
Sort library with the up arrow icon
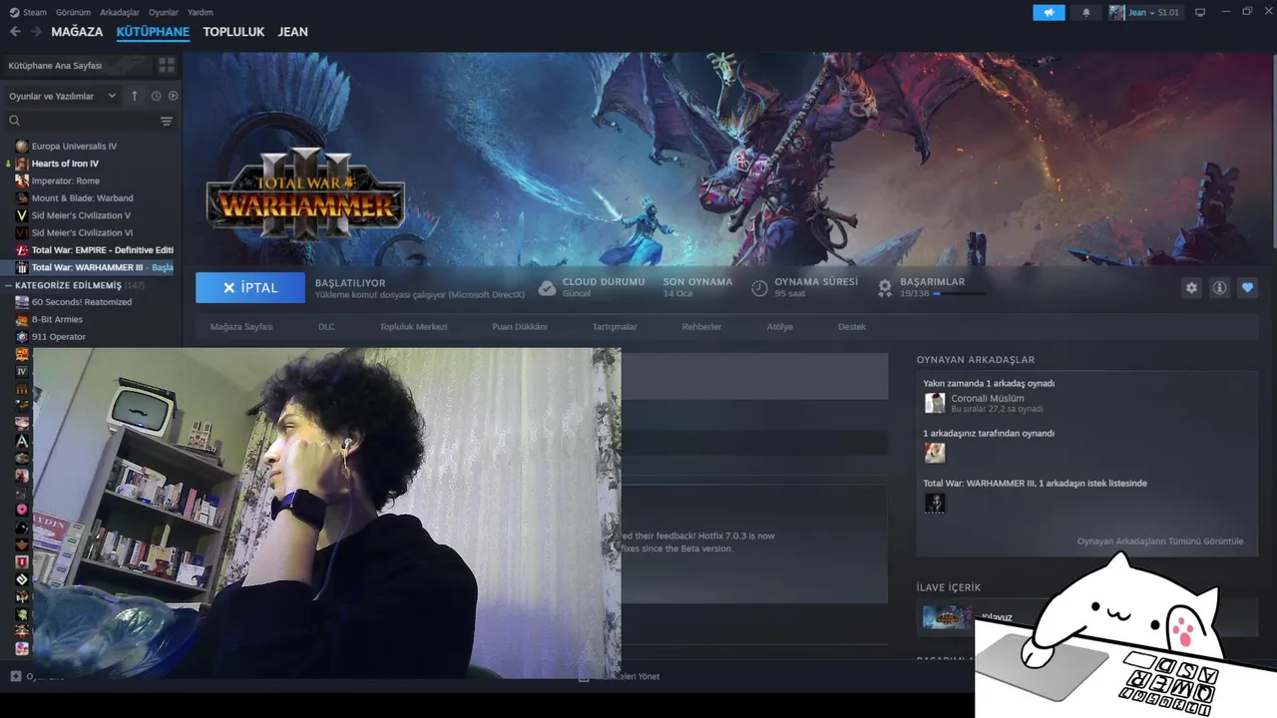(135, 96)
